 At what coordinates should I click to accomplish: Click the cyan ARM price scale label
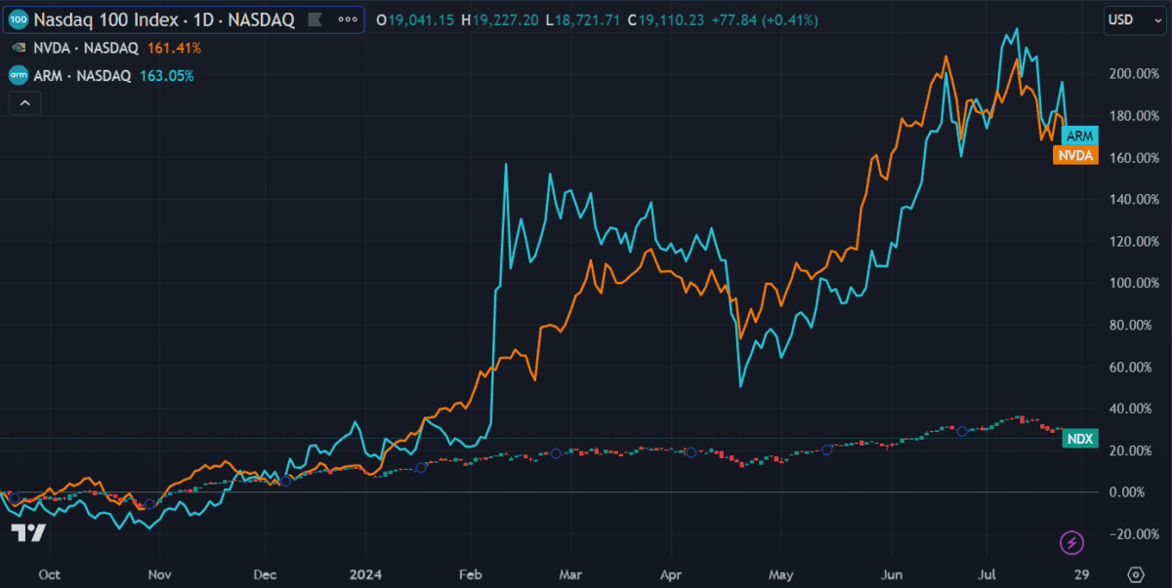pos(1080,137)
